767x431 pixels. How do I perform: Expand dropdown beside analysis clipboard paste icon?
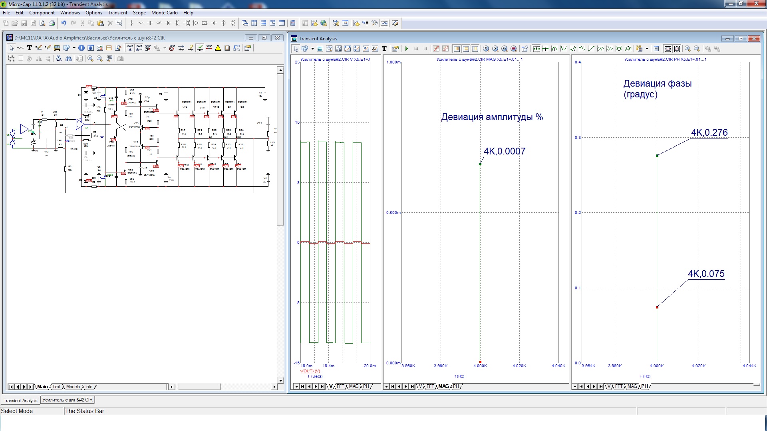[x=647, y=49]
